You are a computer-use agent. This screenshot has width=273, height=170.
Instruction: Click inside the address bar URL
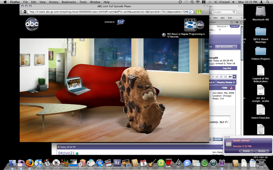108,12
